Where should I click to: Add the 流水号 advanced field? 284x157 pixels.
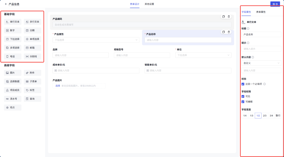(13, 99)
